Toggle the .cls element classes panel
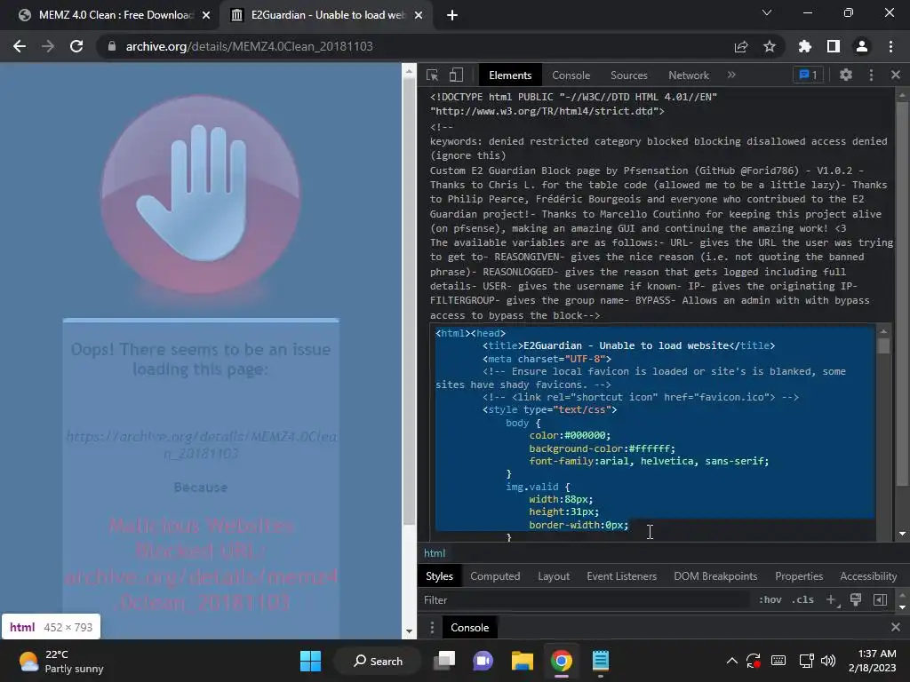910x682 pixels. click(802, 599)
